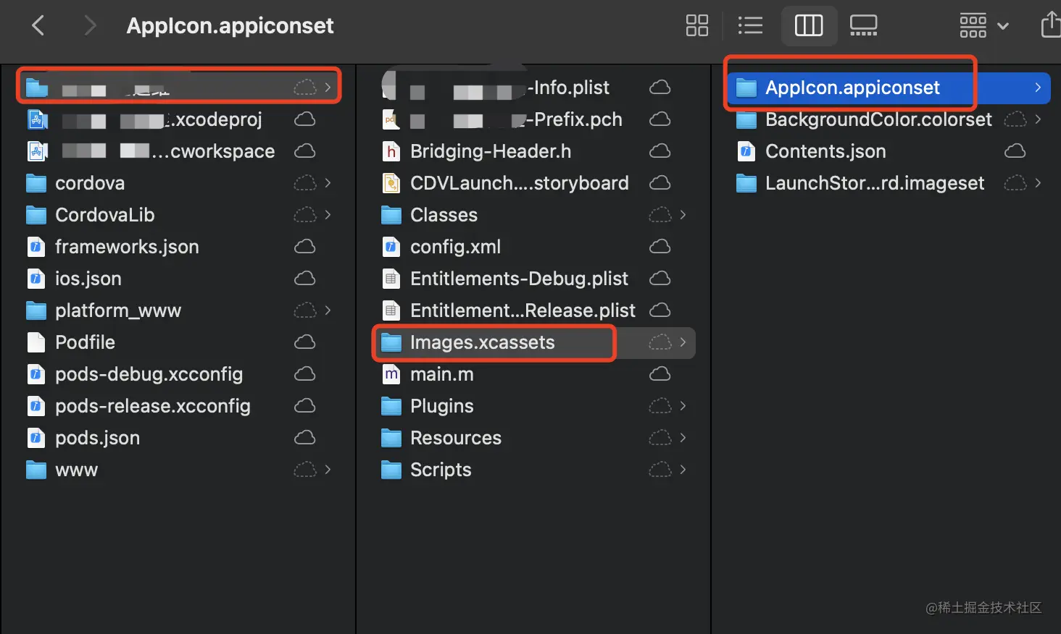
Task: Expand the AppIcon.appiconset folder chevron
Action: coord(1038,88)
